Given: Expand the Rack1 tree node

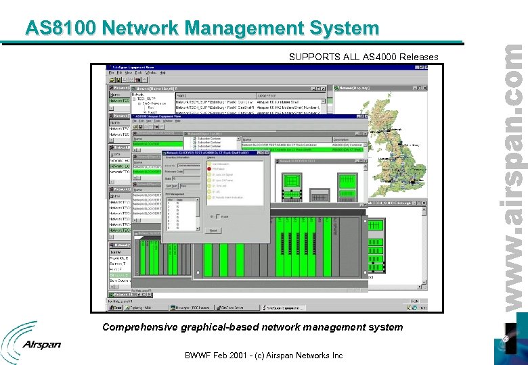Looking at the screenshot, I should click(145, 112).
